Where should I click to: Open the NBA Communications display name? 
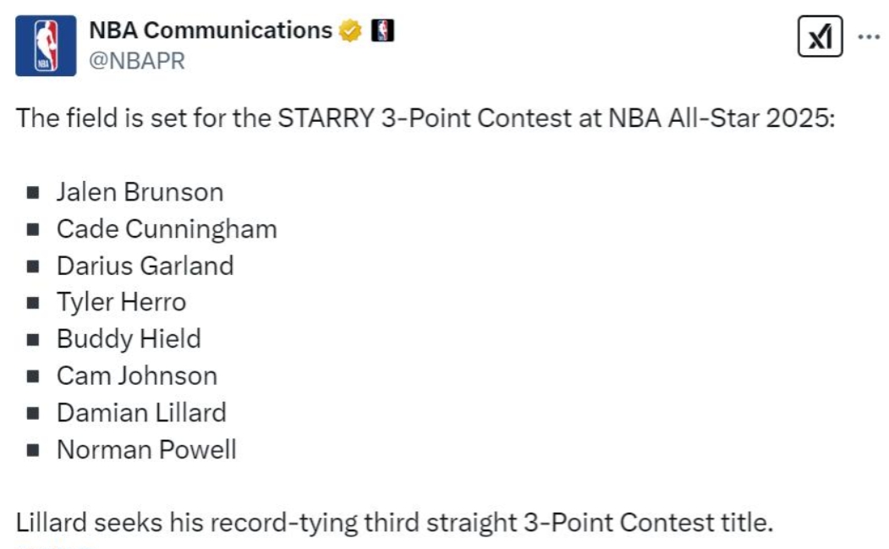tap(211, 30)
